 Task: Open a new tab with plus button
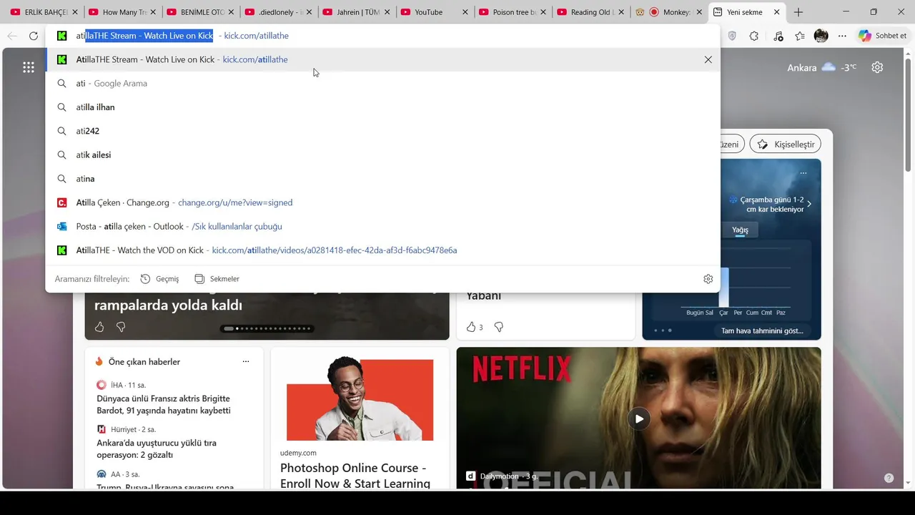798,12
